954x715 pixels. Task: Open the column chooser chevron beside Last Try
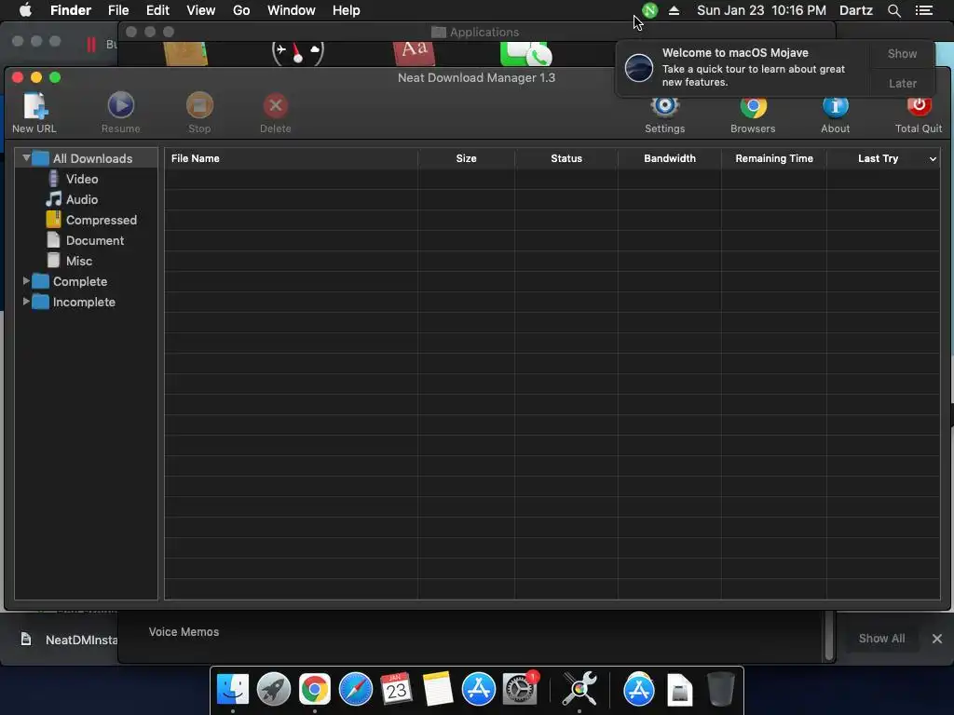(x=932, y=158)
